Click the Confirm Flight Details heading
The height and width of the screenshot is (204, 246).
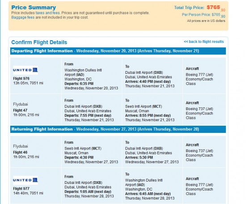pos(39,42)
